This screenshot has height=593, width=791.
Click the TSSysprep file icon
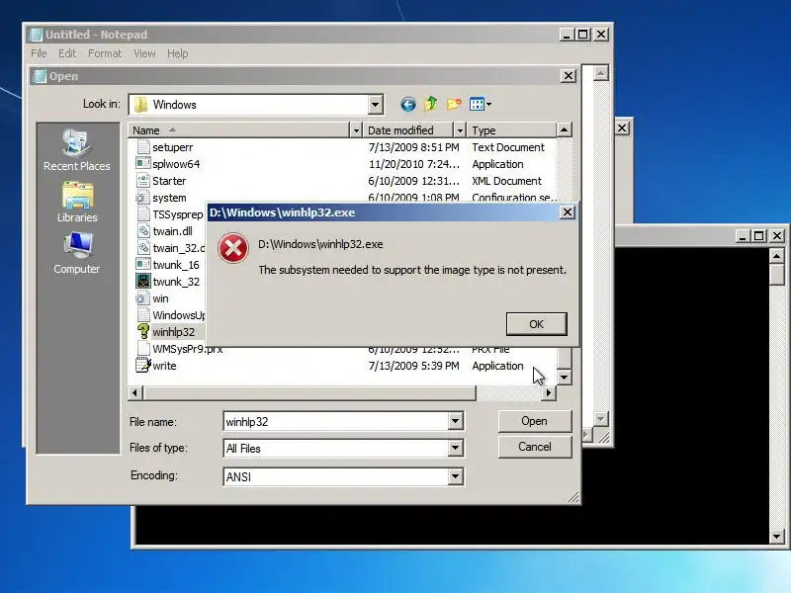coord(143,214)
